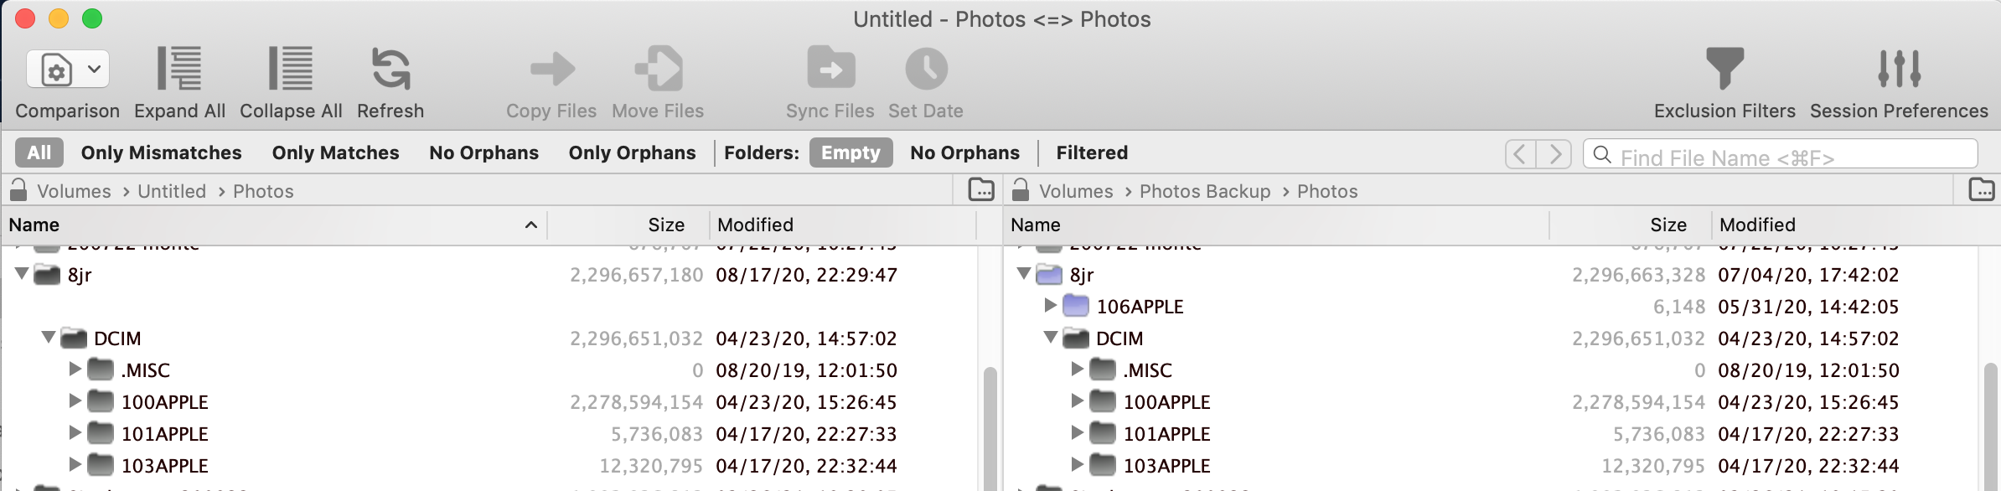Toggle the Empty folders filter
The image size is (2001, 491).
click(851, 152)
